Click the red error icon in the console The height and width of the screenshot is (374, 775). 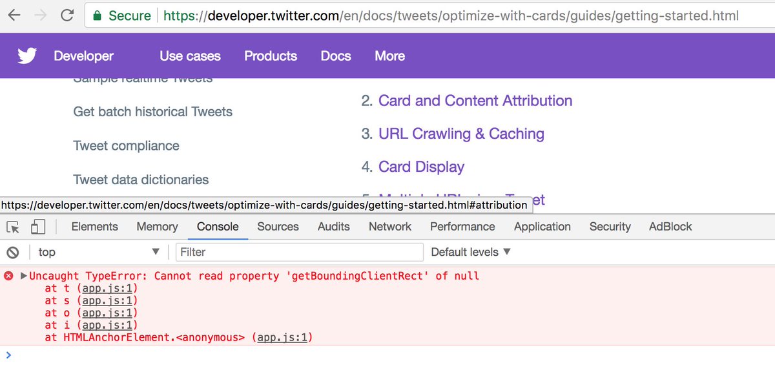tap(9, 276)
